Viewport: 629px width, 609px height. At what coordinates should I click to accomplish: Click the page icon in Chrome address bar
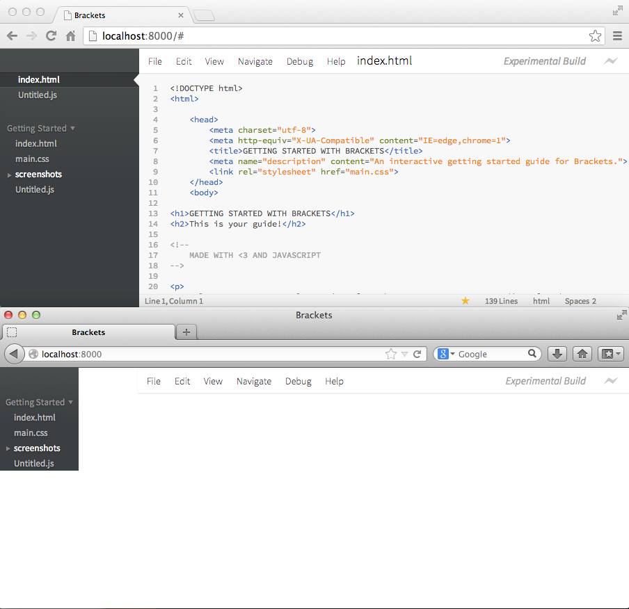[93, 36]
